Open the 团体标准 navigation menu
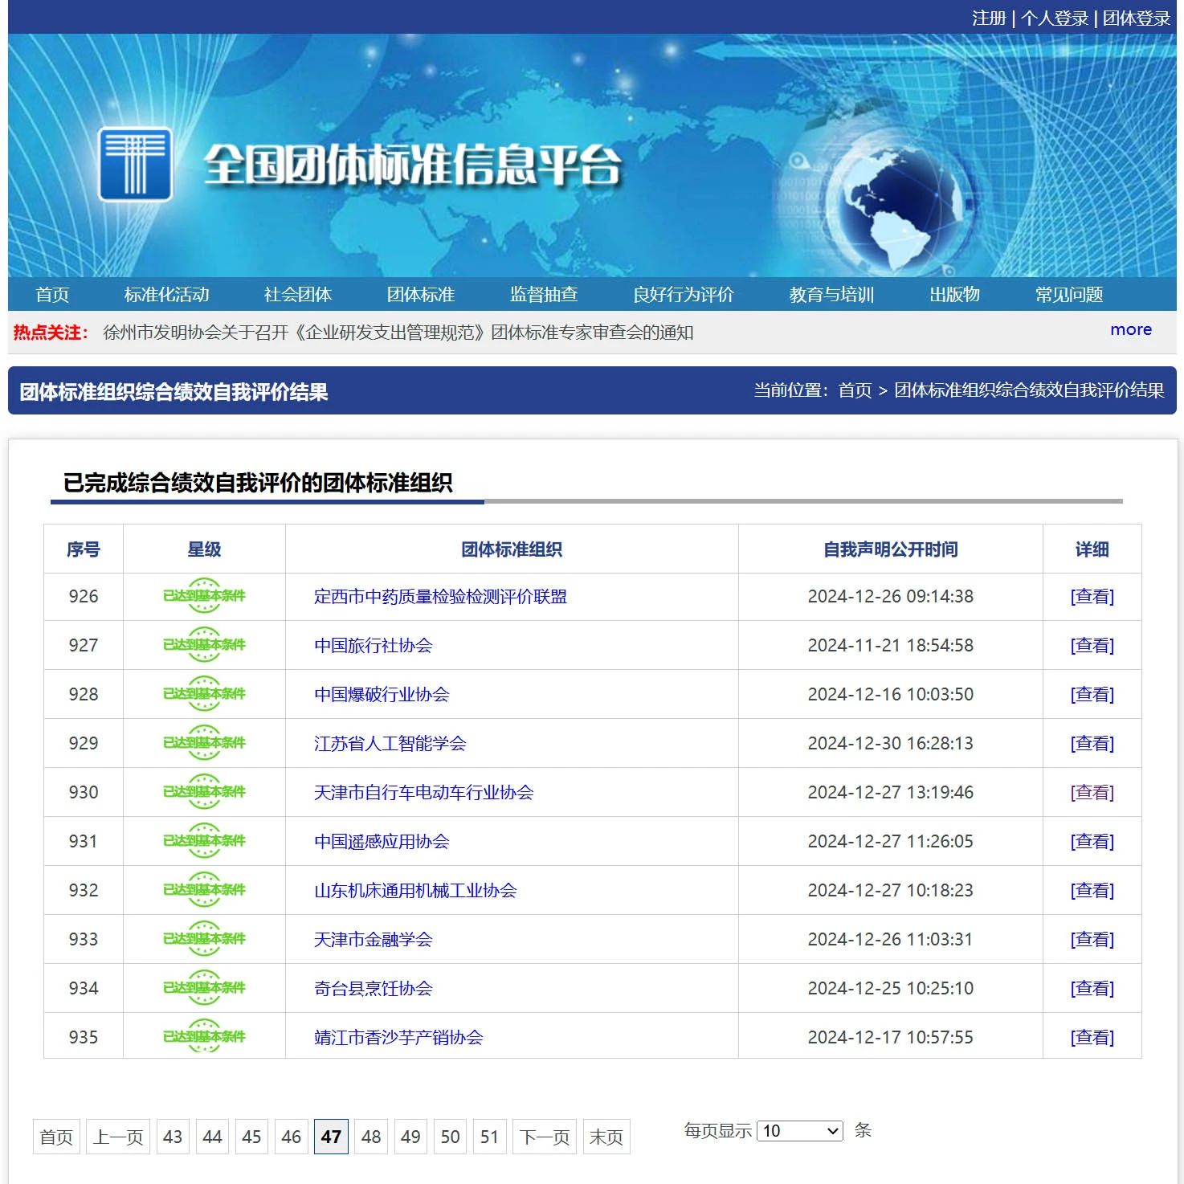This screenshot has width=1184, height=1184. tap(420, 295)
